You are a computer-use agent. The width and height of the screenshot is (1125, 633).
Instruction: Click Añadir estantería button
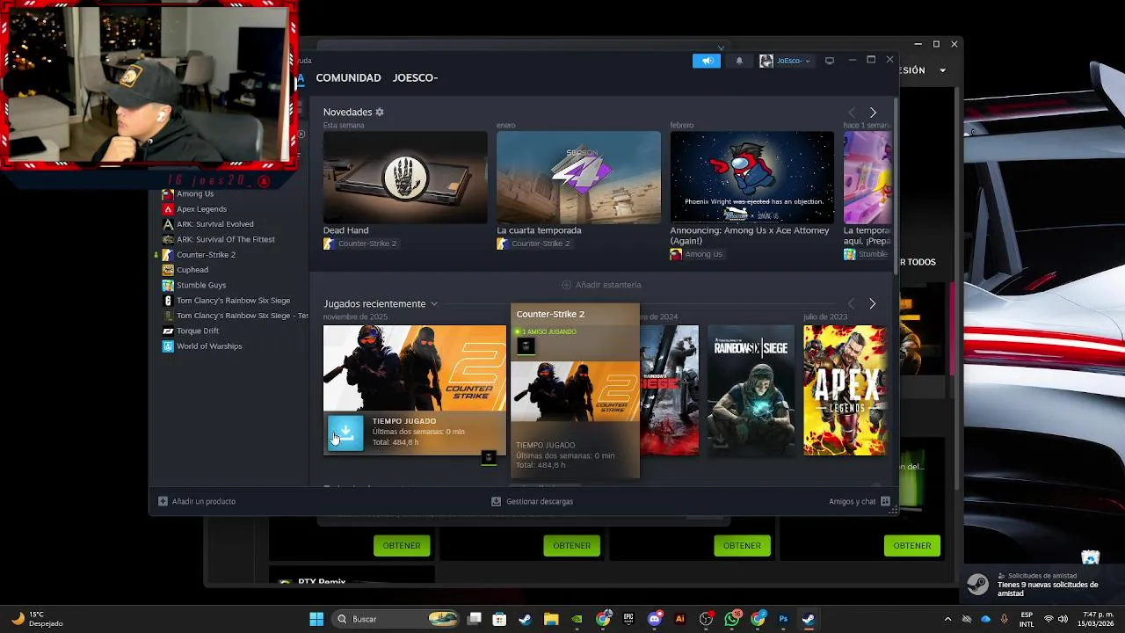[x=602, y=285]
